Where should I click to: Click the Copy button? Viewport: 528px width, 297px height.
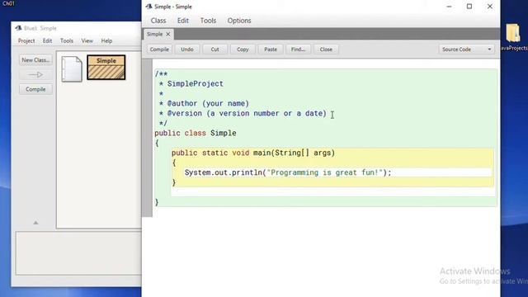click(x=243, y=49)
